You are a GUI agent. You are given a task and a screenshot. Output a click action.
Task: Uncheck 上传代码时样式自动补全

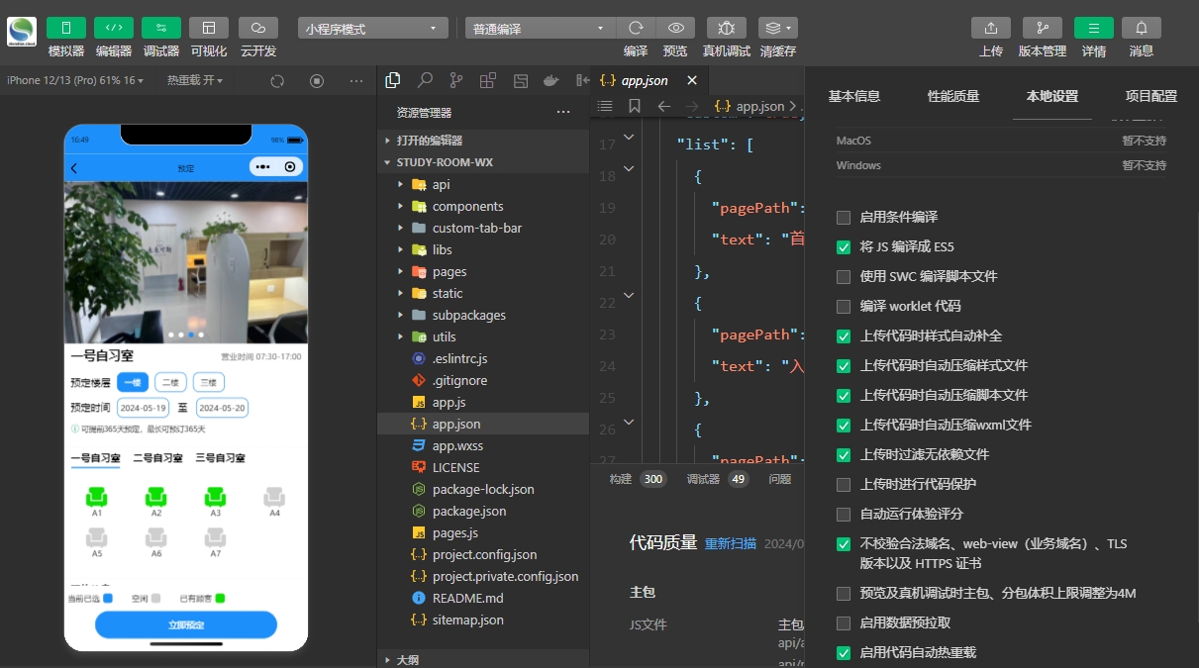[x=844, y=335]
